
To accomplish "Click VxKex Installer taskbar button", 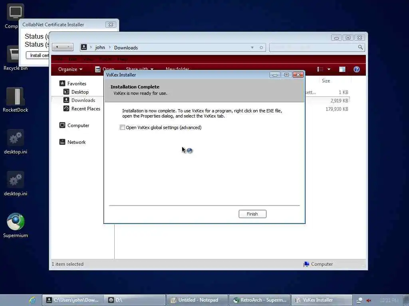I will pos(322,300).
